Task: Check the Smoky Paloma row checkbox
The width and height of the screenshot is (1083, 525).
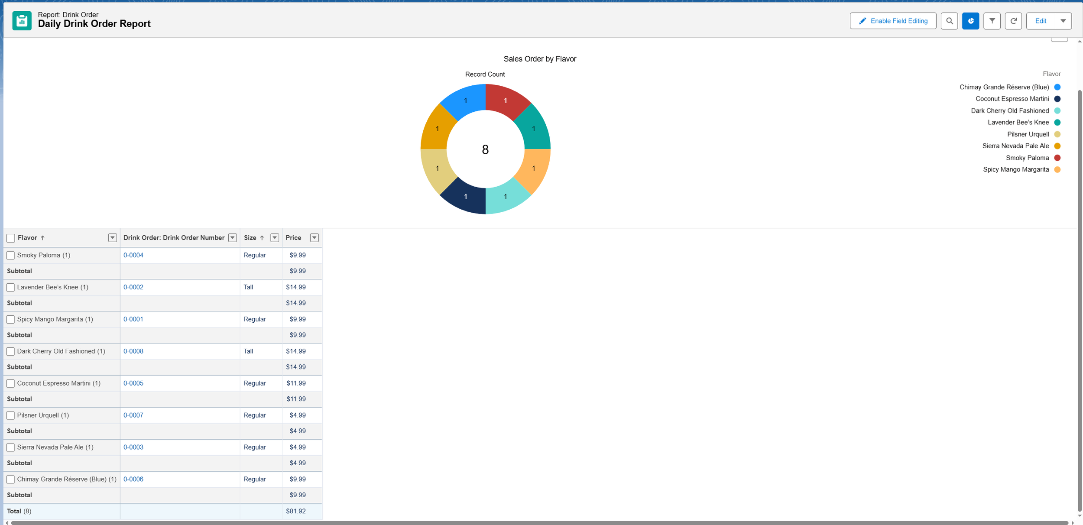Action: (x=11, y=256)
